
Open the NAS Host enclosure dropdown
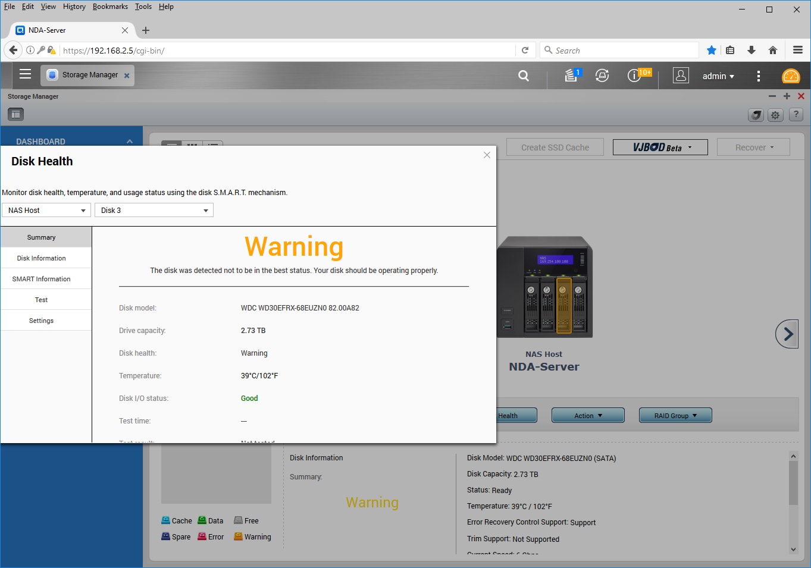click(46, 210)
